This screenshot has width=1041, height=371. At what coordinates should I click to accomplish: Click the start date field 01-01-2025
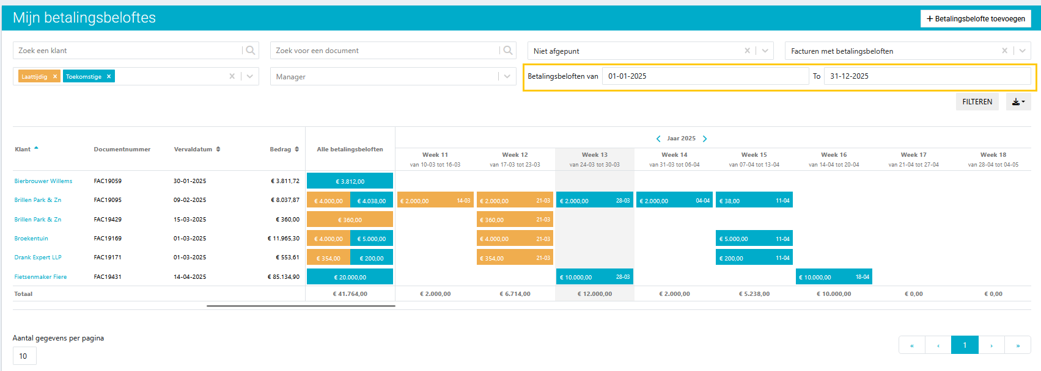(705, 76)
